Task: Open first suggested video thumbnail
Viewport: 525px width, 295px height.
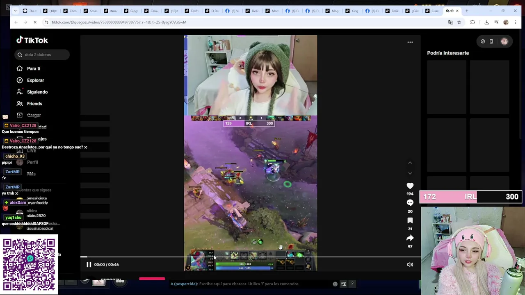Action: (x=446, y=87)
